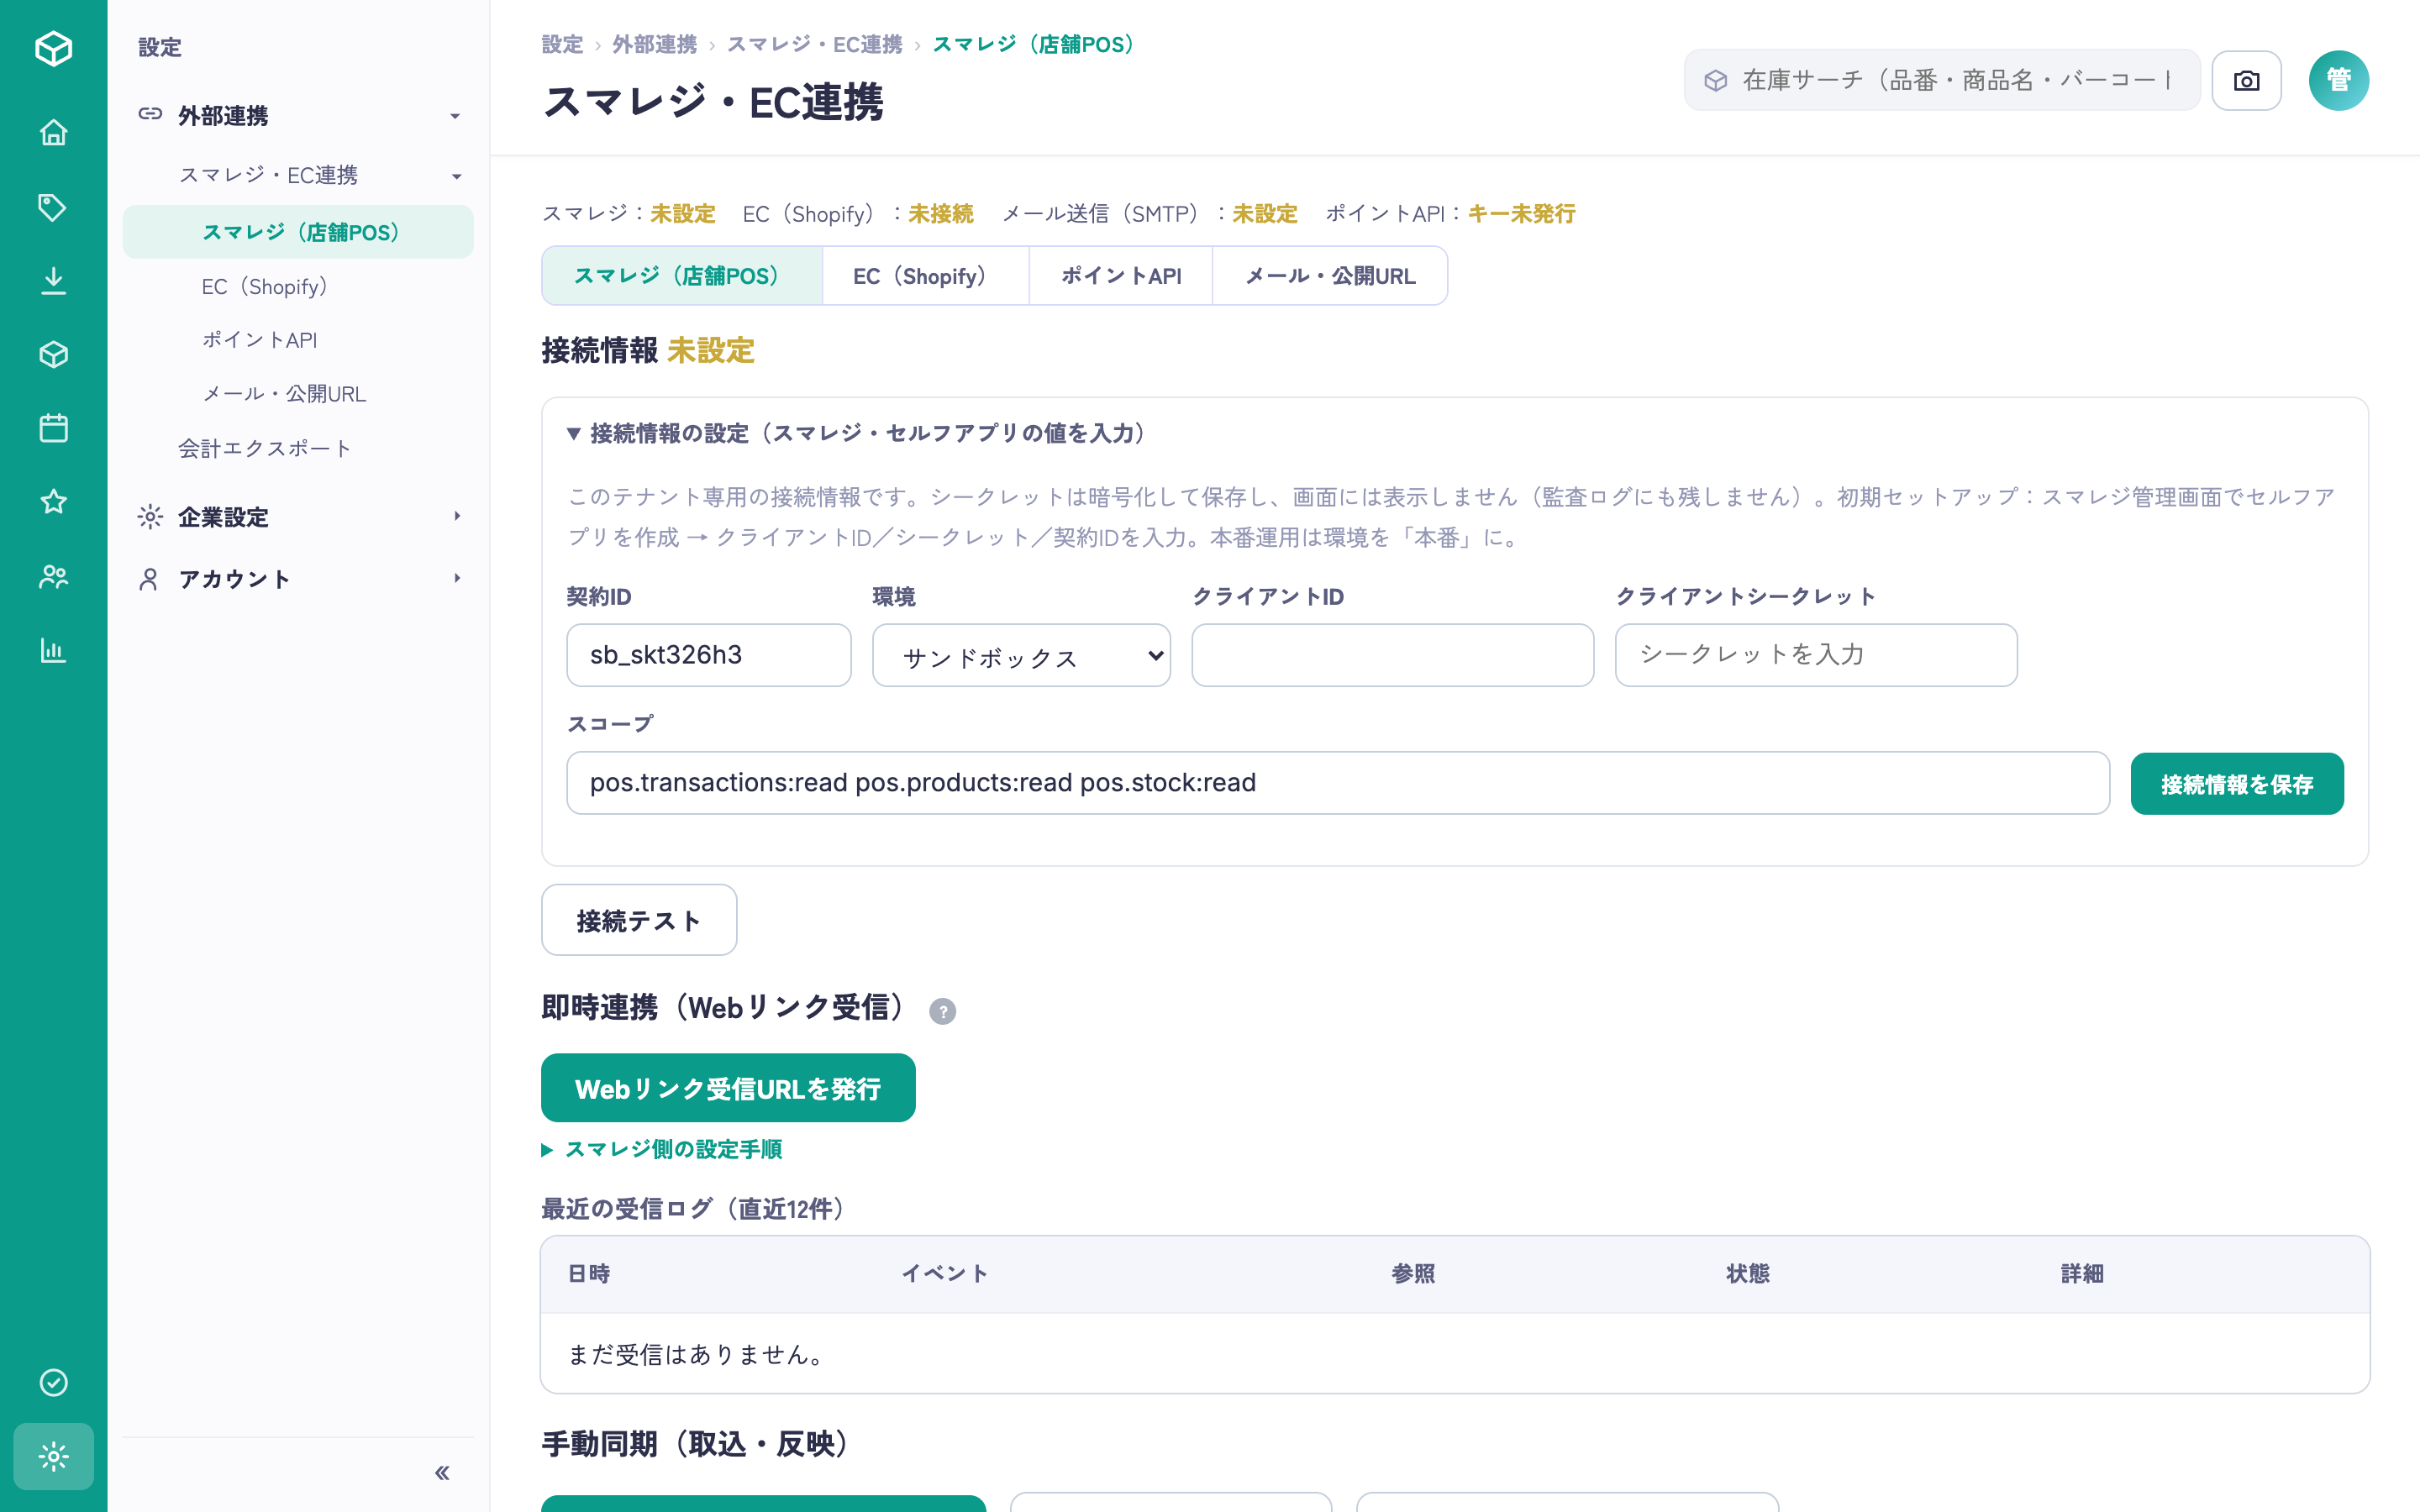
Task: Focus the スコープ input field
Action: click(x=1338, y=783)
